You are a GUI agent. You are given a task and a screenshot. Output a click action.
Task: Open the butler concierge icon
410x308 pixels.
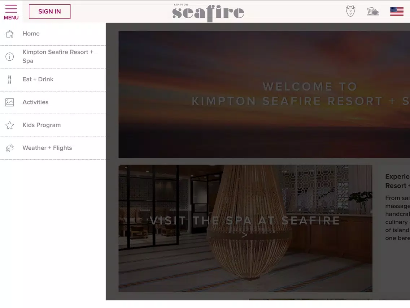coord(350,11)
